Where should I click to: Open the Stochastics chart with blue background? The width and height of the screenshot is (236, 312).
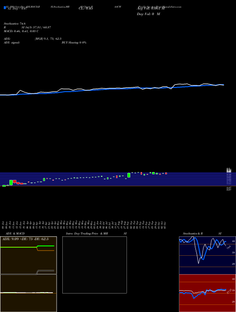tap(207, 255)
